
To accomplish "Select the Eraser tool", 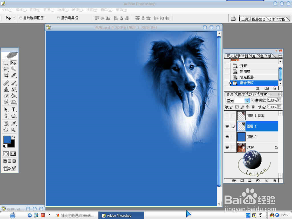I will (x=6, y=96).
